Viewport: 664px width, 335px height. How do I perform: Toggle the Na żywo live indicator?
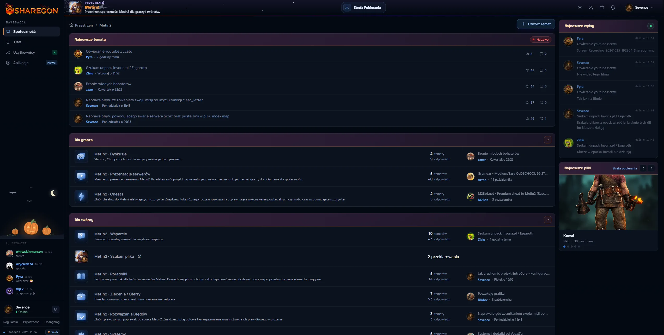(x=540, y=40)
